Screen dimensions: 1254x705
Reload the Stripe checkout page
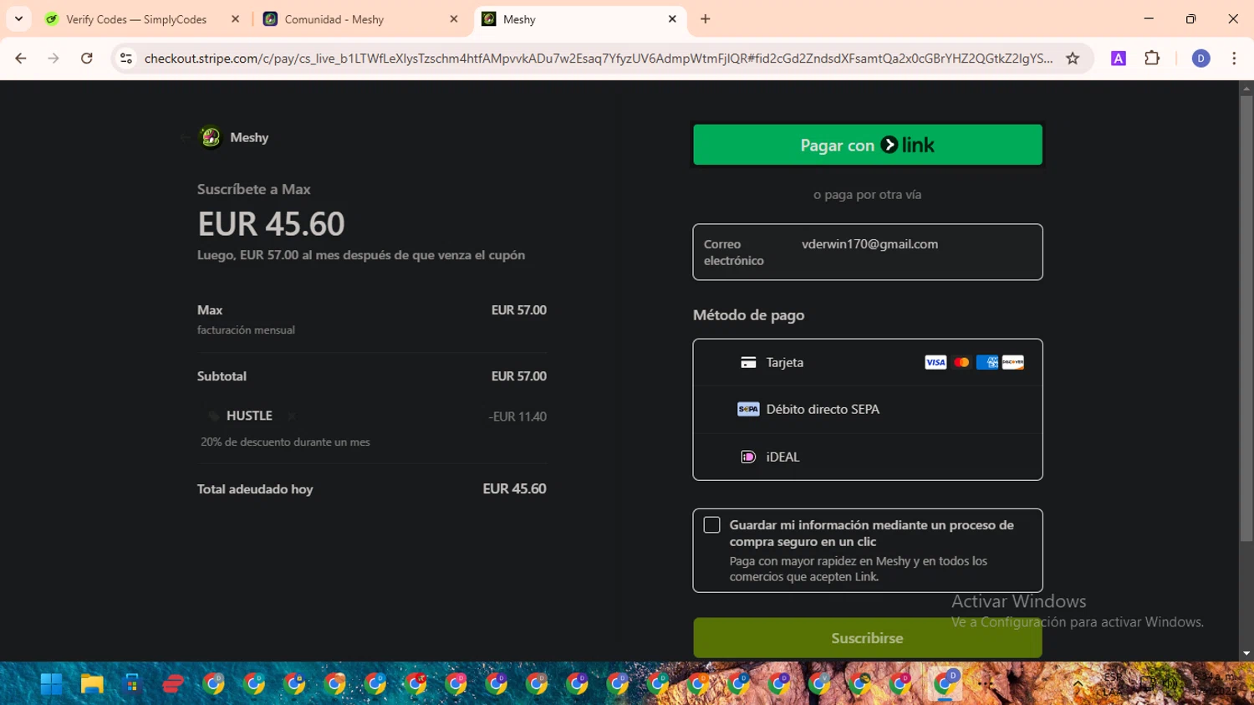[87, 59]
